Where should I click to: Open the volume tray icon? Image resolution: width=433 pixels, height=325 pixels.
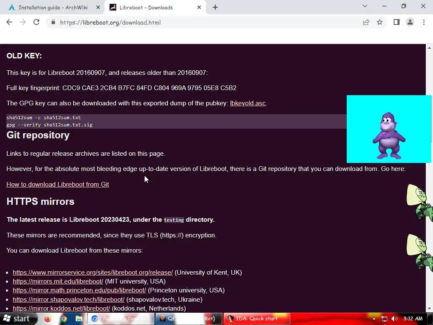click(395, 319)
